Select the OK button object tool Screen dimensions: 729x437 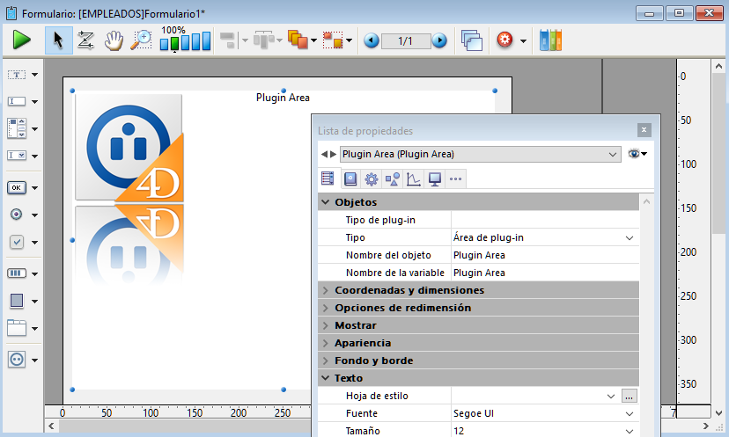point(17,187)
